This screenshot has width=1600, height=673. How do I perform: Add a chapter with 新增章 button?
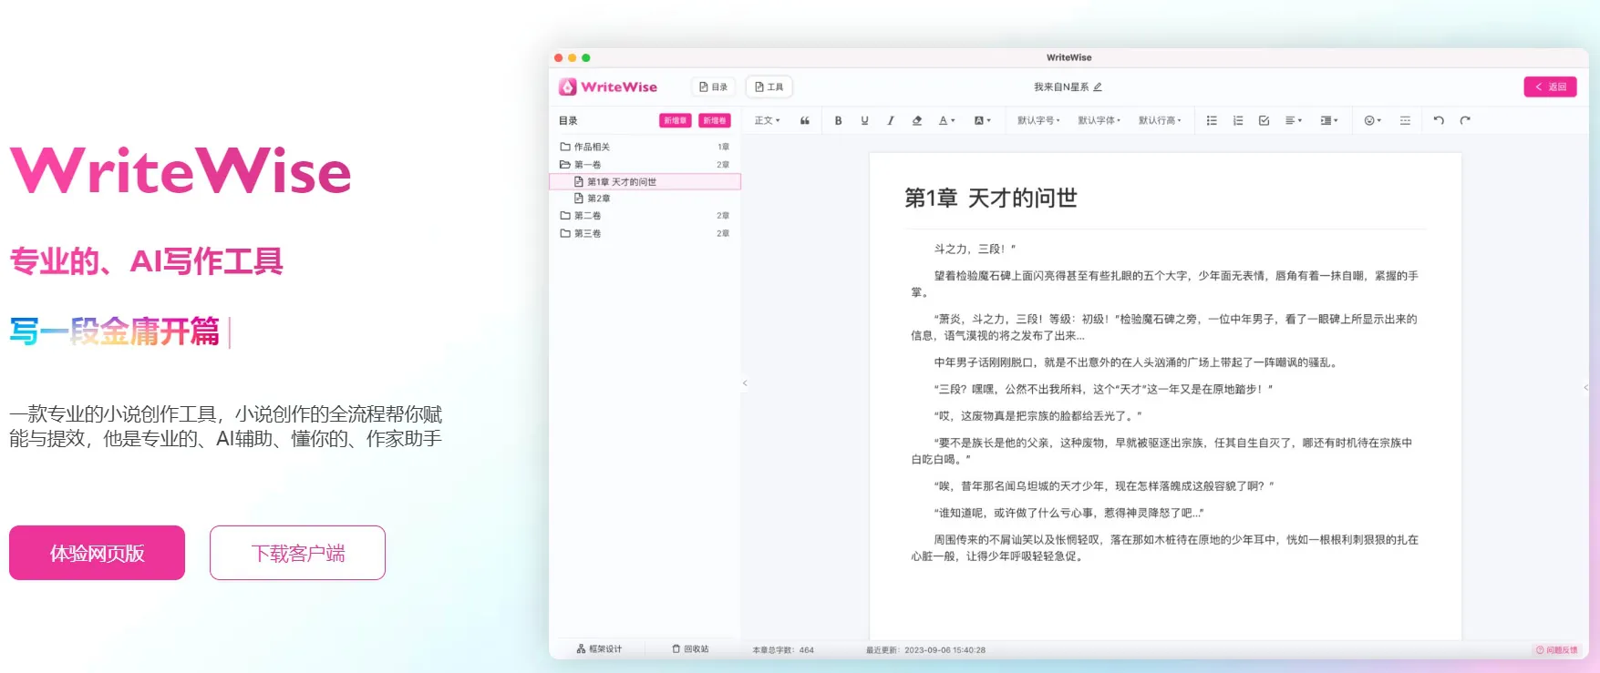(675, 120)
